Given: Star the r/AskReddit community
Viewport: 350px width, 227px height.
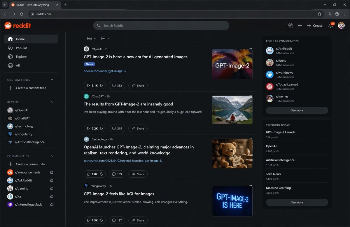Looking at the screenshot, I should (x=52, y=181).
